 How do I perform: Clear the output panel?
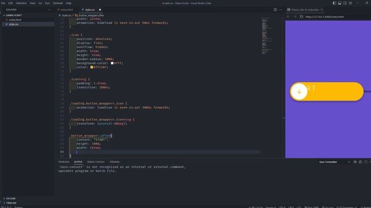point(355,162)
